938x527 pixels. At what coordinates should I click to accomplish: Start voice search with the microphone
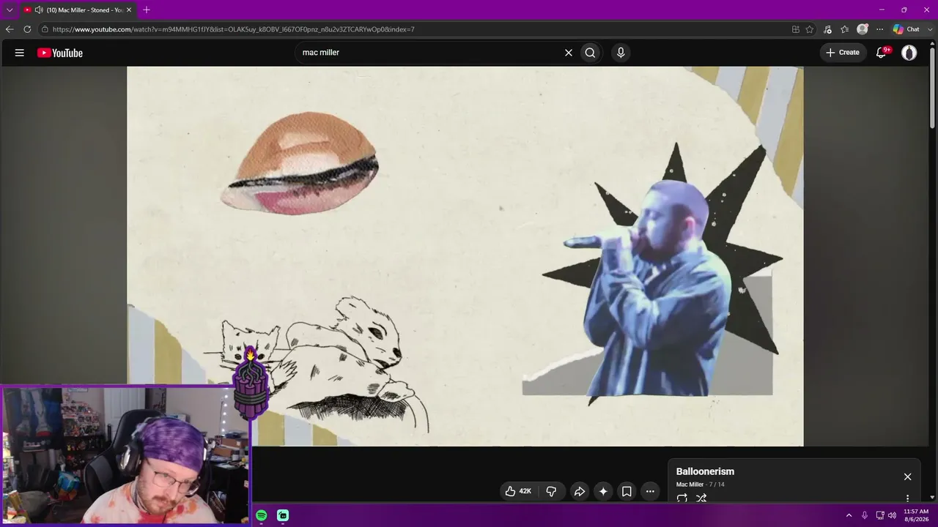[621, 53]
